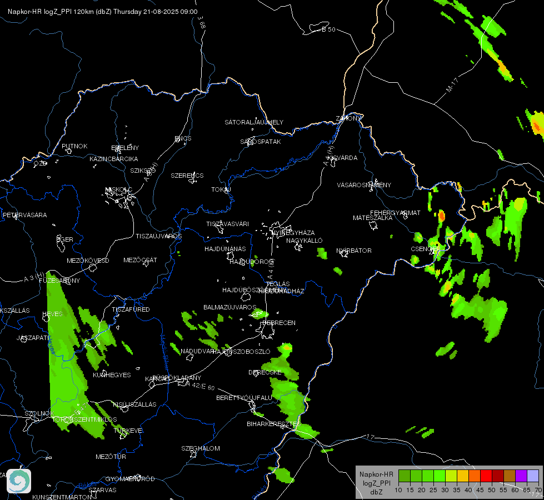Select the 55 dBZ brown swatch
The height and width of the screenshot is (500, 544).
click(510, 476)
